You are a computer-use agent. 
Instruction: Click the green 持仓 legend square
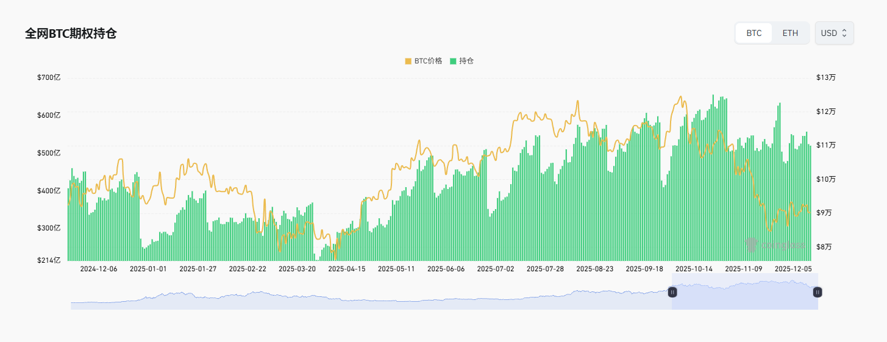pos(453,61)
